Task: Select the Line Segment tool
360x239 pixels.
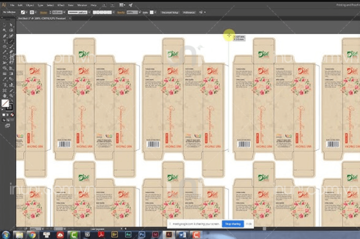Action: 11,41
